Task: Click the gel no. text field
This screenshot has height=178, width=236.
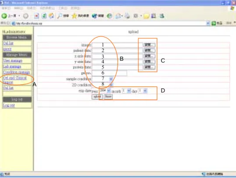Action: pos(109,73)
